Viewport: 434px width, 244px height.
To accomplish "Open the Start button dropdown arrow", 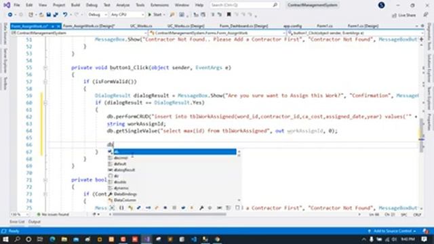I will coord(164,15).
